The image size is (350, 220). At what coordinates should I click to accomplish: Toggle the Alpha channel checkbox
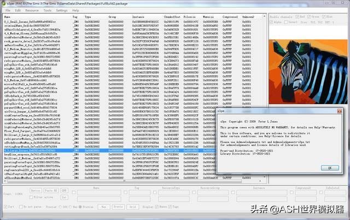click(271, 22)
